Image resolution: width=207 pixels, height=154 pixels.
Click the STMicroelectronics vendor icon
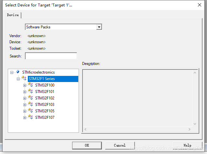tap(18, 72)
